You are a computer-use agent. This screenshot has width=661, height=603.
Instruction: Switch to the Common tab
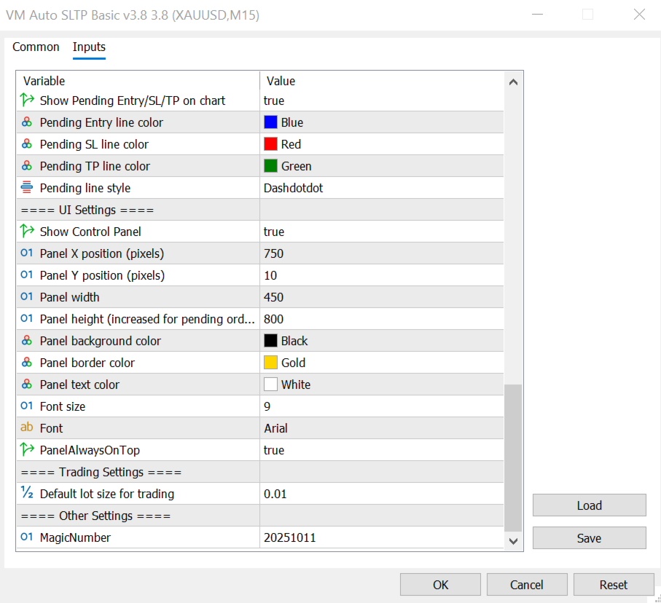tap(36, 47)
